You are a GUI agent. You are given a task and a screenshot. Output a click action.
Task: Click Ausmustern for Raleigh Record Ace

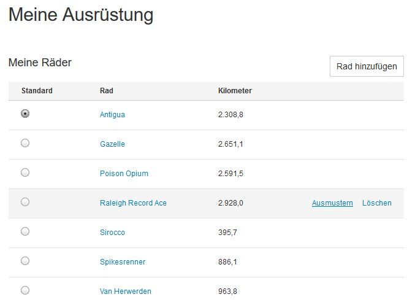(332, 203)
